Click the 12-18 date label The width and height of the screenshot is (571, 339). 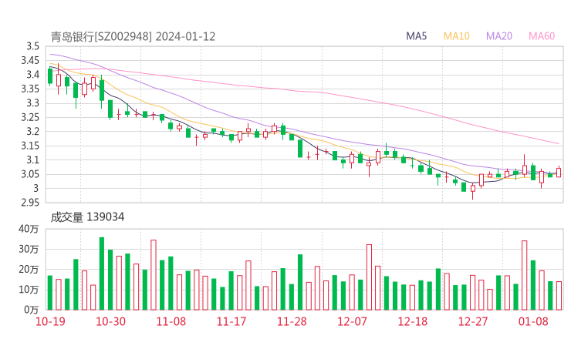tap(413, 321)
